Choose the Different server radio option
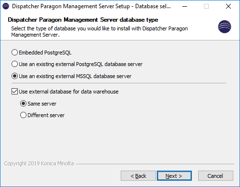240x187 pixels. click(23, 115)
